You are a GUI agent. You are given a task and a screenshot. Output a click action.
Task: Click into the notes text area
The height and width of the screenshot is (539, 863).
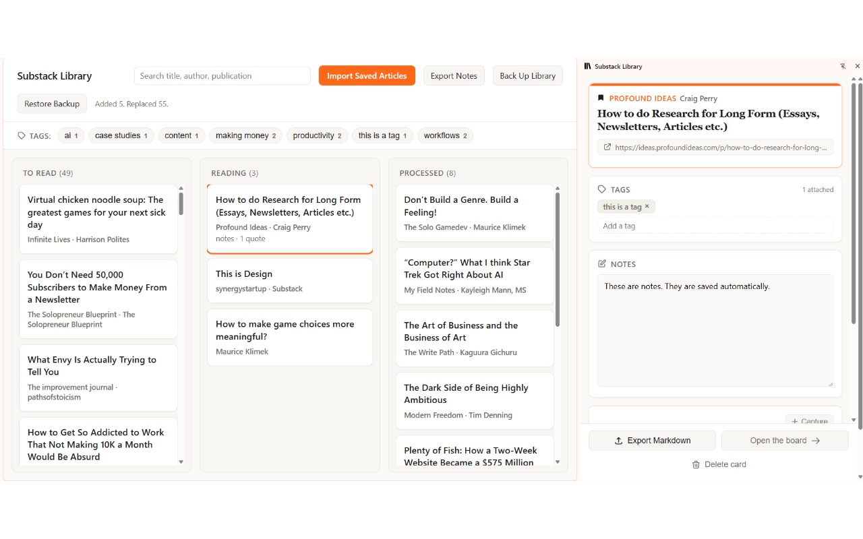pos(715,330)
